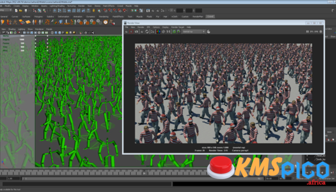Click the Save Scene icon on the status line
The height and width of the screenshot is (192, 336).
[x=26, y=11]
